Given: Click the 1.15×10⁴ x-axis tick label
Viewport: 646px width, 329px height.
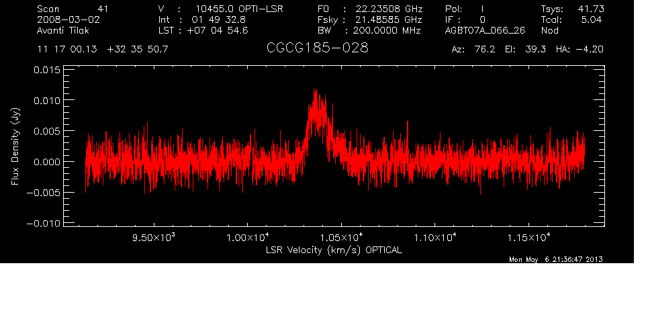Looking at the screenshot, I should pos(528,237).
